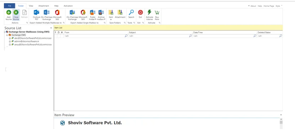
Task: Expand the admin@shovivsoftware.in mailbox node
Action: point(10,41)
